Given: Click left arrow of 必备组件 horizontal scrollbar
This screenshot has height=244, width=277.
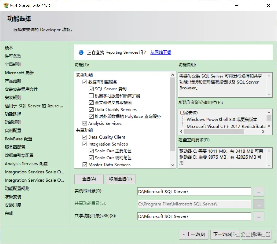Looking at the screenshot, I should (181, 132).
